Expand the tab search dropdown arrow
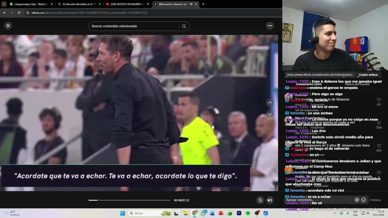 (x=4, y=4)
